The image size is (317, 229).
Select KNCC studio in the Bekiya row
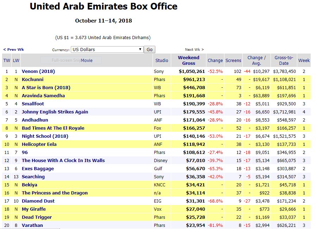(x=160, y=185)
